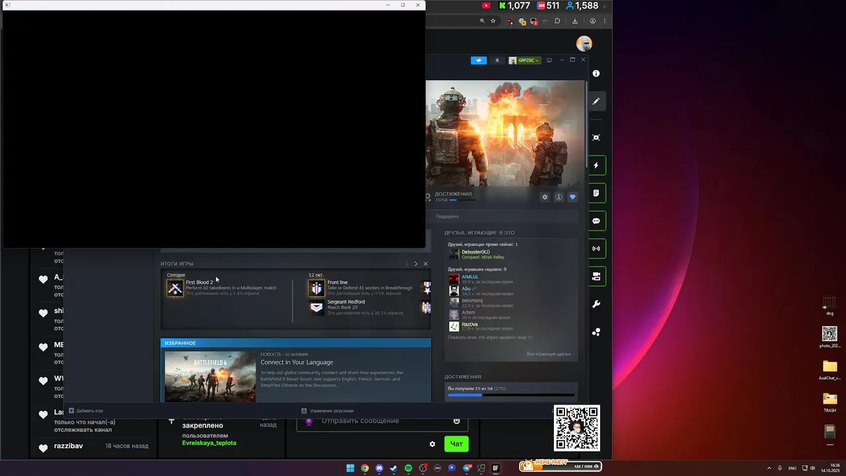This screenshot has height=476, width=846.
Task: Show hidden system tray icons chevron
Action: [x=769, y=468]
